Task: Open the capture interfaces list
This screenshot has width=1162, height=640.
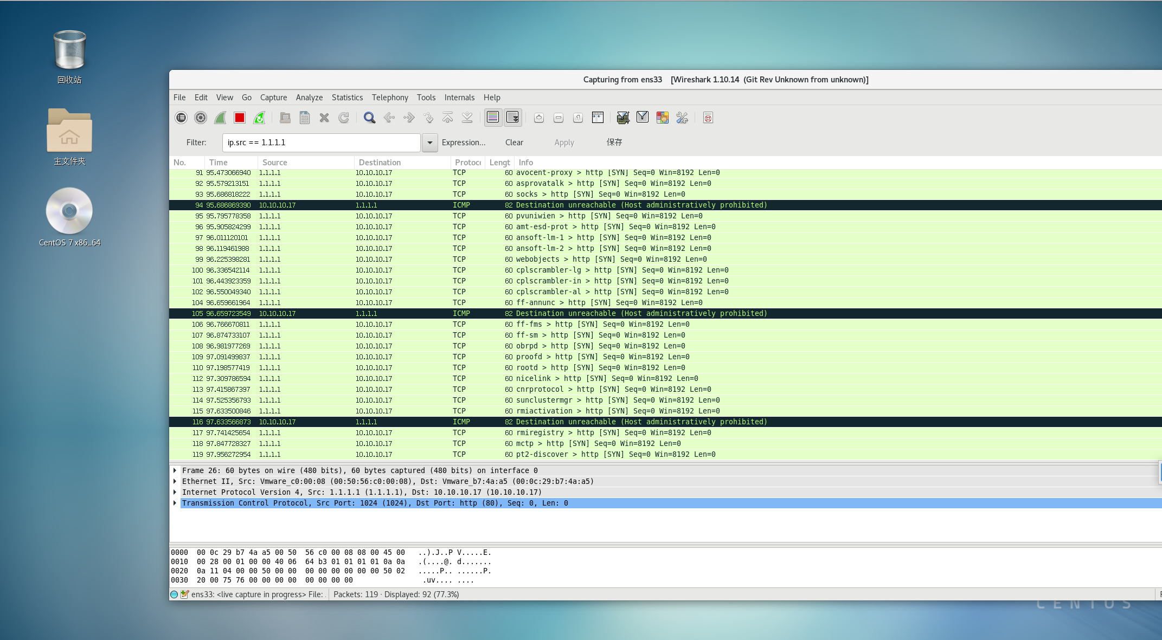Action: point(181,118)
